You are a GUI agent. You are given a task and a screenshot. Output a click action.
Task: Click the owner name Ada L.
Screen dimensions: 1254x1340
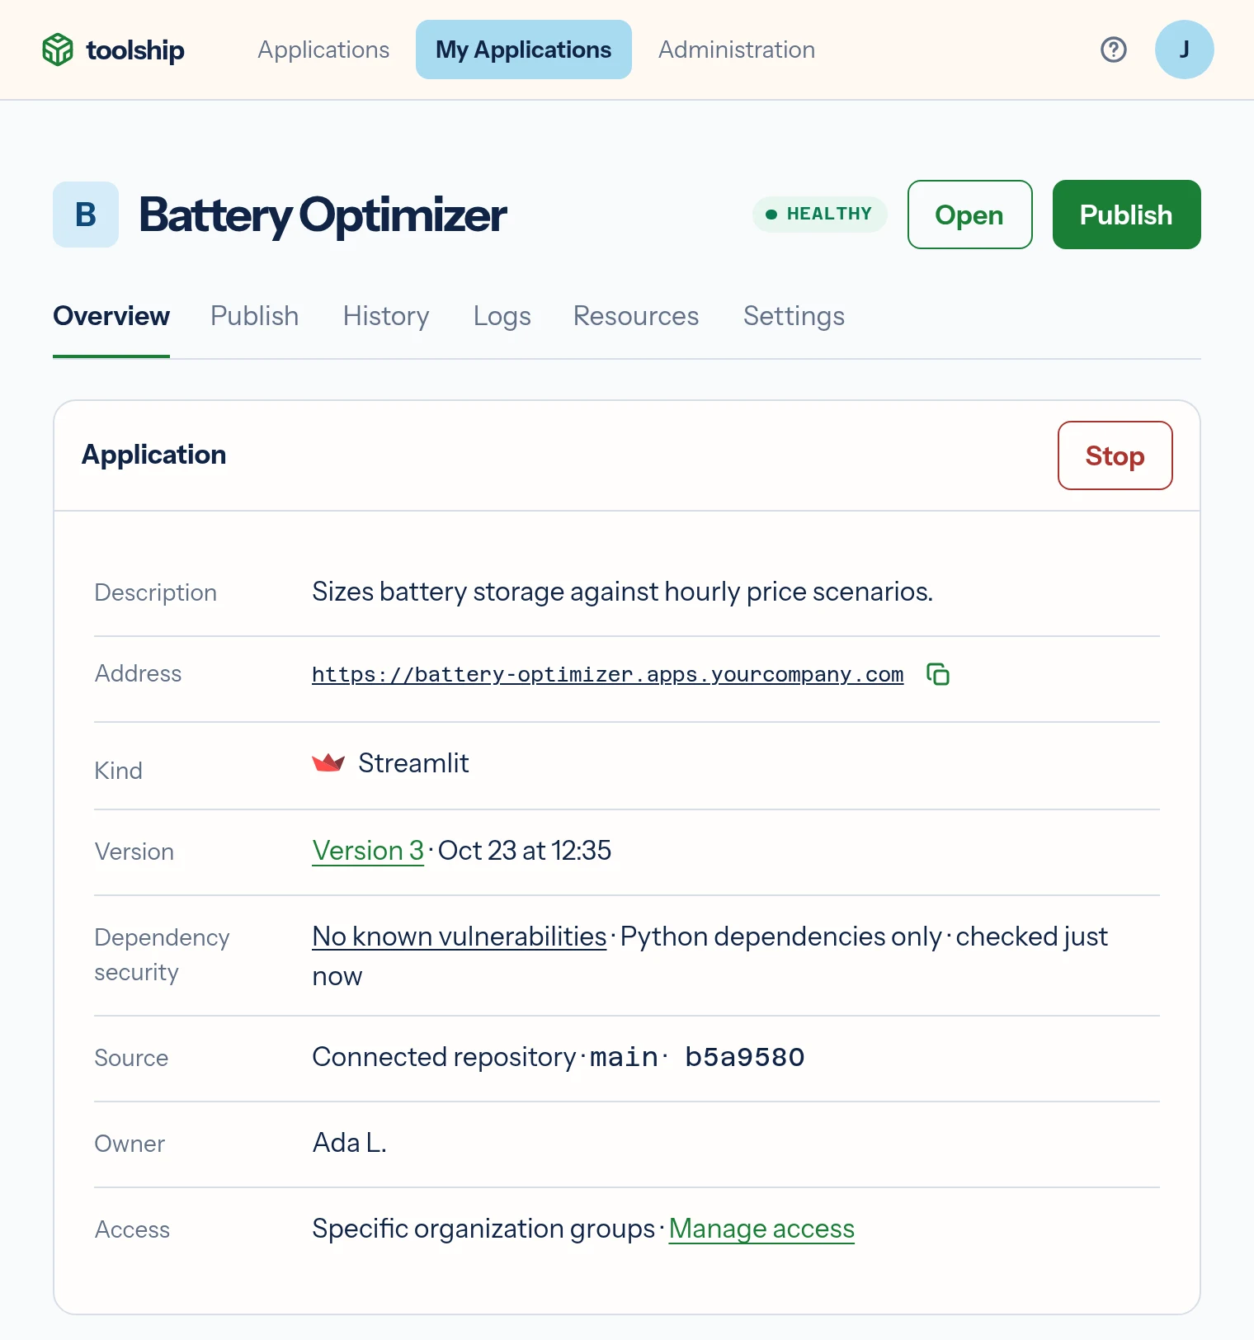350,1143
